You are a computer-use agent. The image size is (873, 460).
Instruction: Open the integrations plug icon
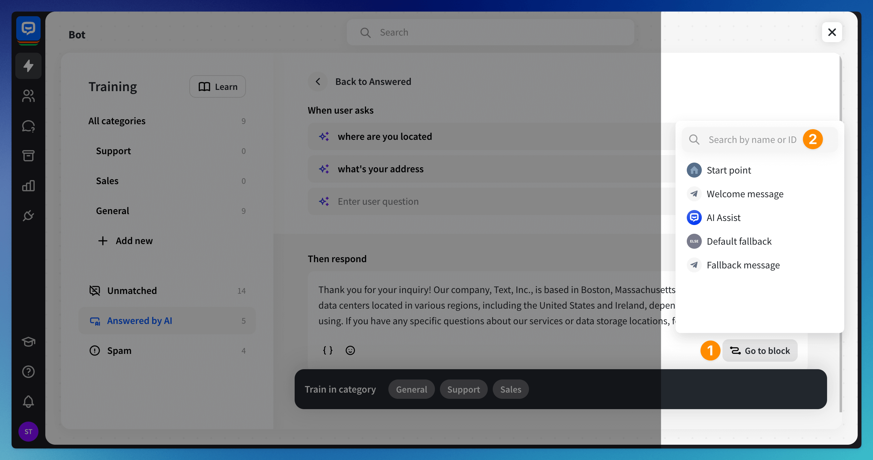tap(28, 216)
